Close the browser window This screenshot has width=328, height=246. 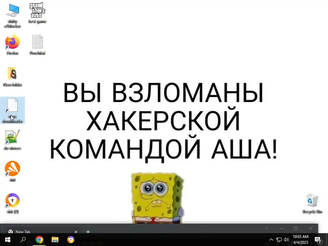pos(311,228)
